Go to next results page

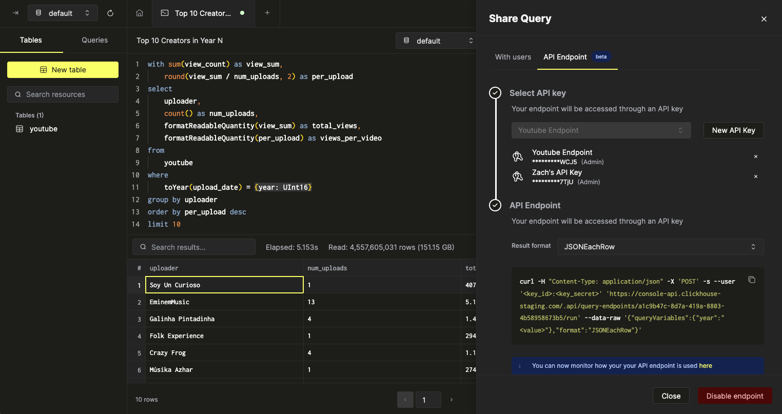[451, 399]
